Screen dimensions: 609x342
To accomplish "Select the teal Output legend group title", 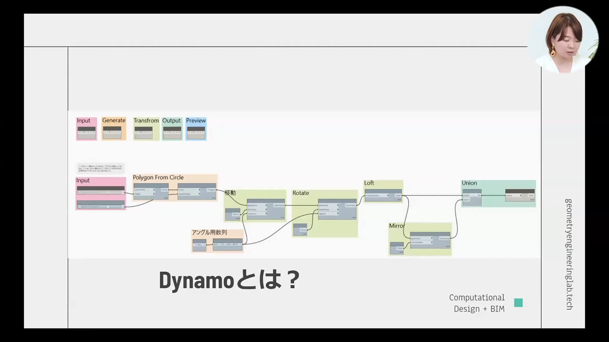I will [x=171, y=121].
